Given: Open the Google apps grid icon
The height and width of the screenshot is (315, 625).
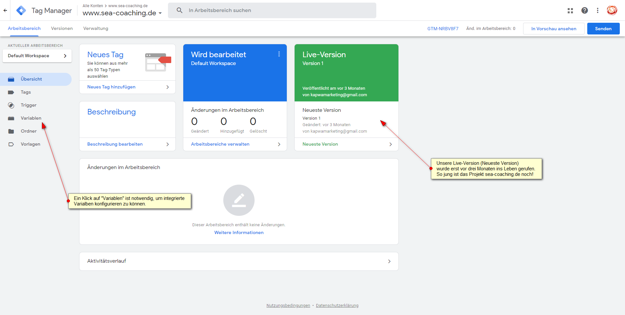Looking at the screenshot, I should click(570, 10).
